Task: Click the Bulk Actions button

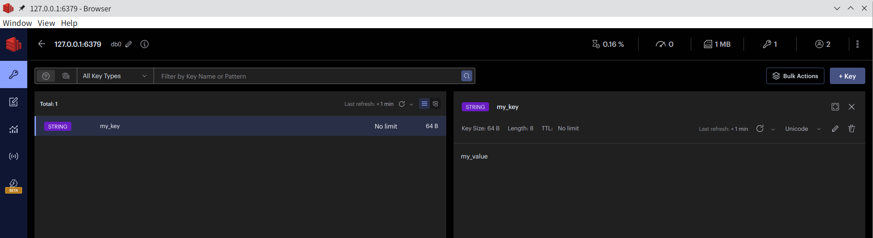Action: point(795,76)
